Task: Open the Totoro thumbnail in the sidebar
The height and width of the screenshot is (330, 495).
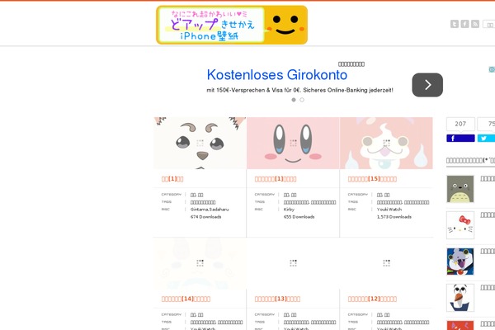Action: point(460,189)
